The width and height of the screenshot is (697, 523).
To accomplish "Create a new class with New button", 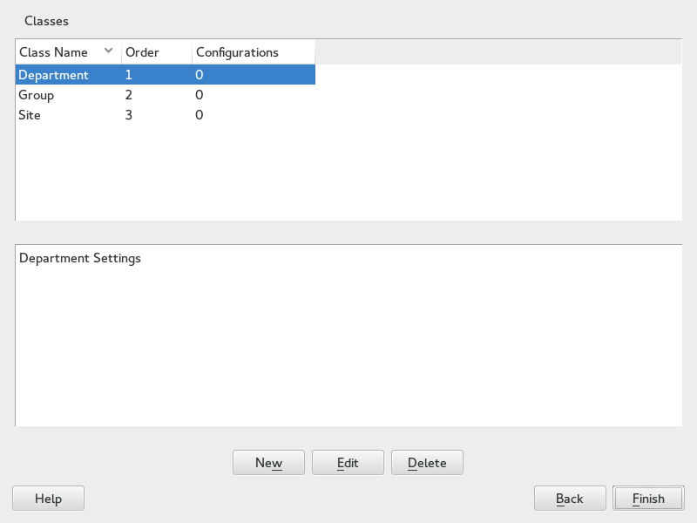I will point(268,463).
